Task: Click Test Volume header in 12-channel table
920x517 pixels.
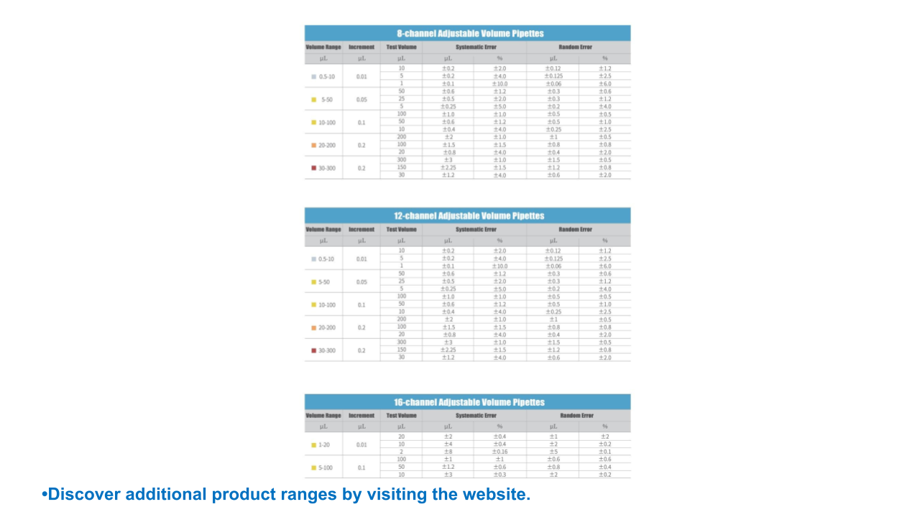Action: point(401,230)
